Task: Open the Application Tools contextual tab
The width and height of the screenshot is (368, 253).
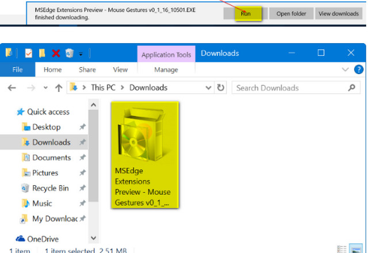Action: click(166, 55)
